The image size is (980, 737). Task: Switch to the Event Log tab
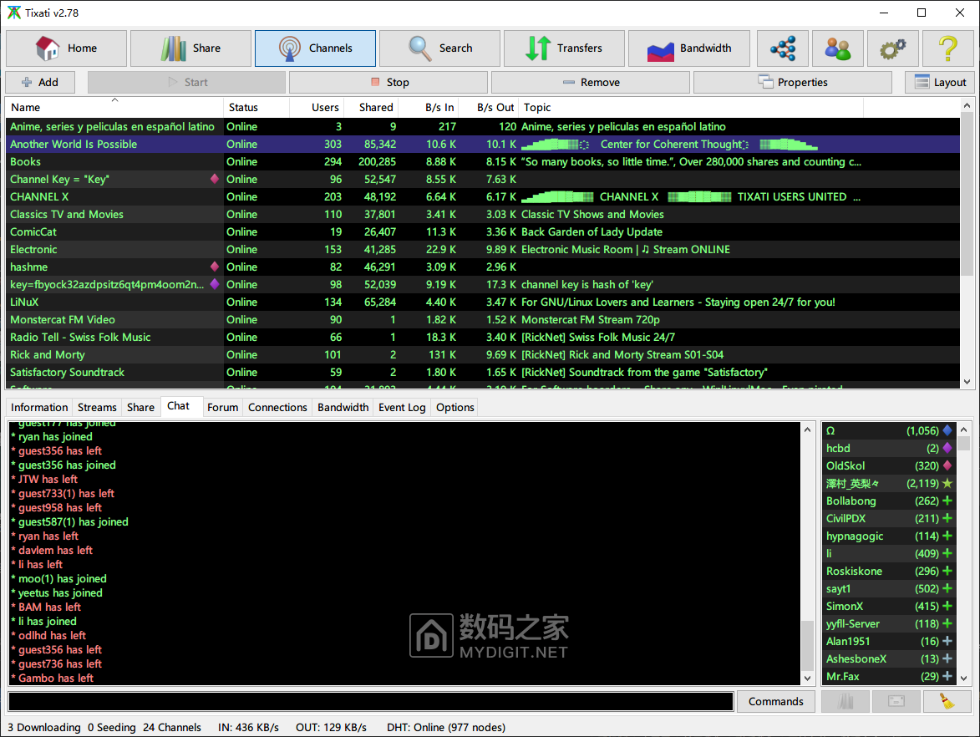(x=402, y=407)
